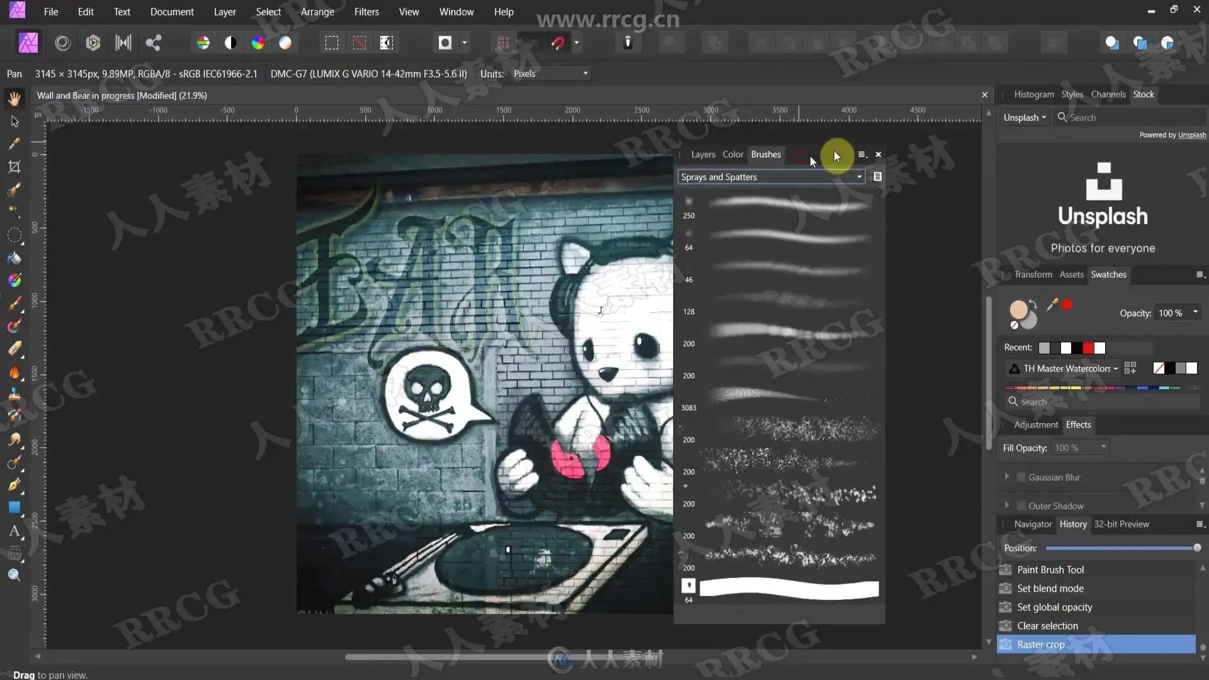This screenshot has height=680, width=1209.
Task: Select the Paint Brush Tool history step
Action: [1096, 570]
